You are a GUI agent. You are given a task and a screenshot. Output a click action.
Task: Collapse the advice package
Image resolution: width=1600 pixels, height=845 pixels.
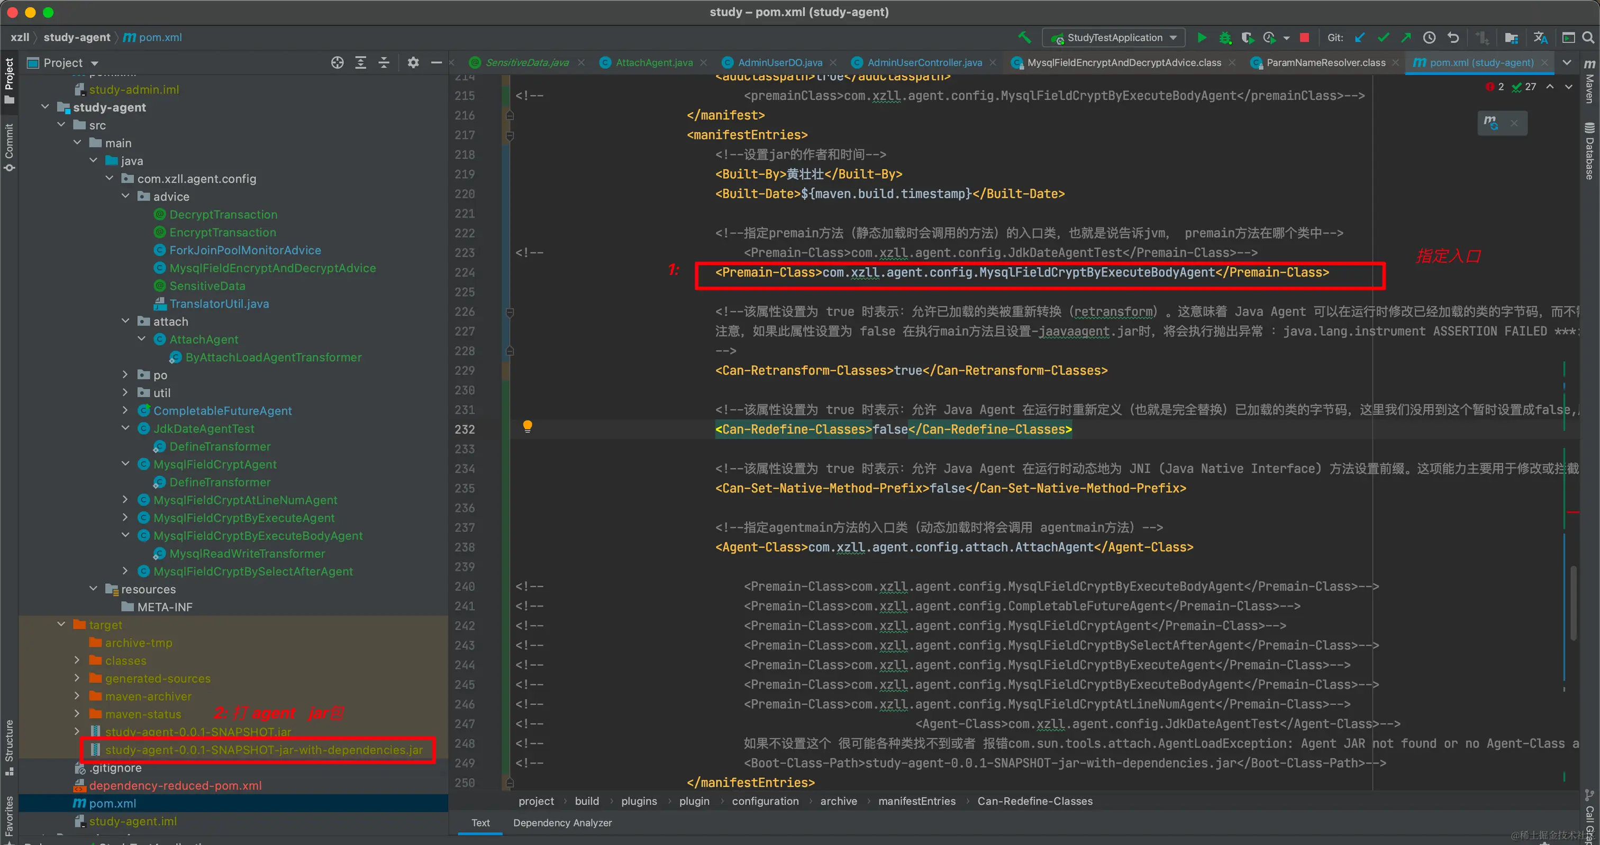pyautogui.click(x=125, y=196)
